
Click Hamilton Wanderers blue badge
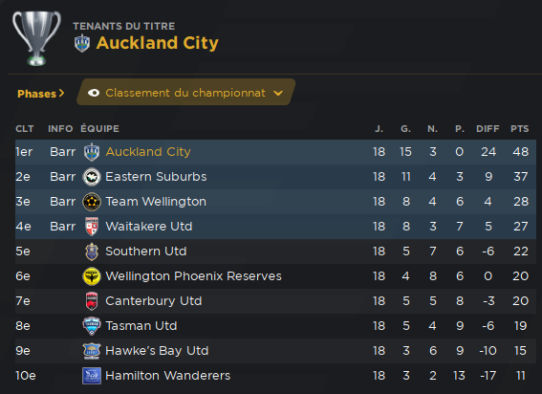pyautogui.click(x=92, y=376)
